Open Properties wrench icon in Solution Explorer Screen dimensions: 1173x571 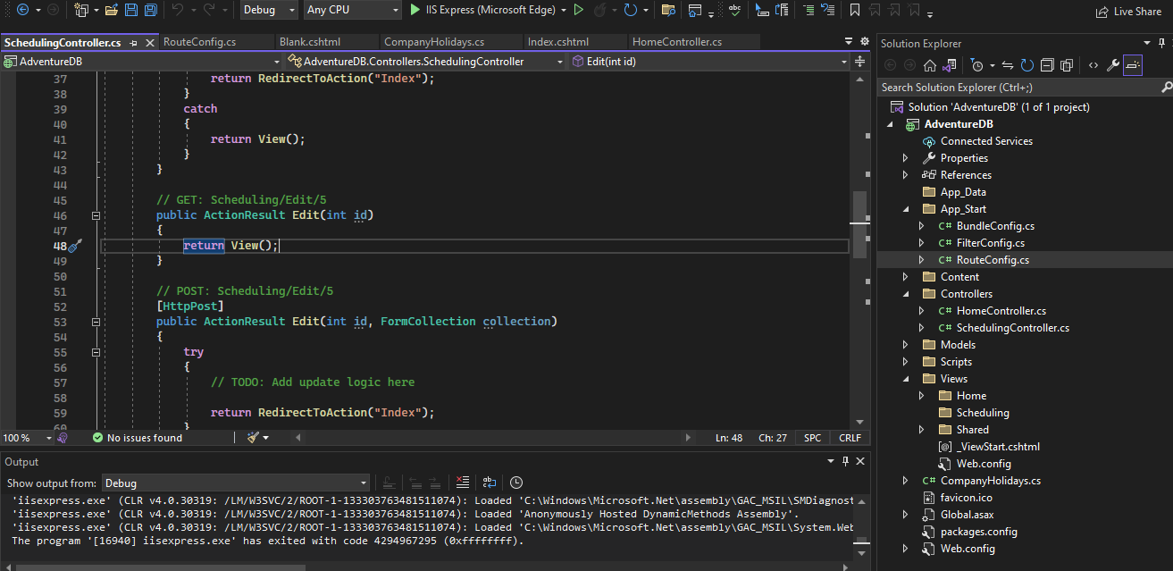[1112, 65]
